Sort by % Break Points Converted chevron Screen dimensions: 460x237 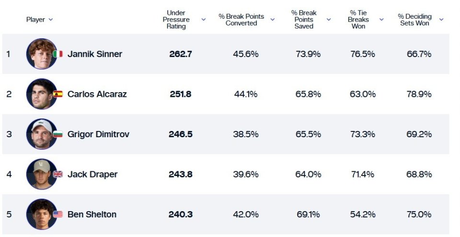273,20
